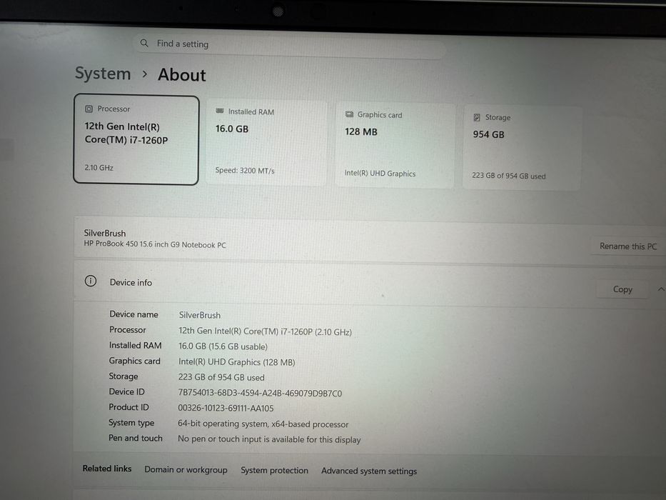Click Device name value SilverBrush in Device info
Screen dimensions: 666x500
click(200, 315)
